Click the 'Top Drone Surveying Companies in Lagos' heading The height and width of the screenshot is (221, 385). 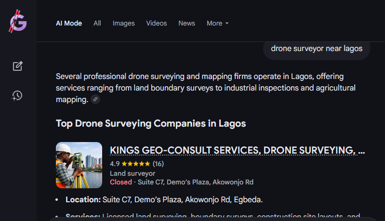(151, 124)
